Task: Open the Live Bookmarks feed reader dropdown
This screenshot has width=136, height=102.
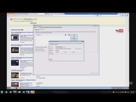Action: 30,19
